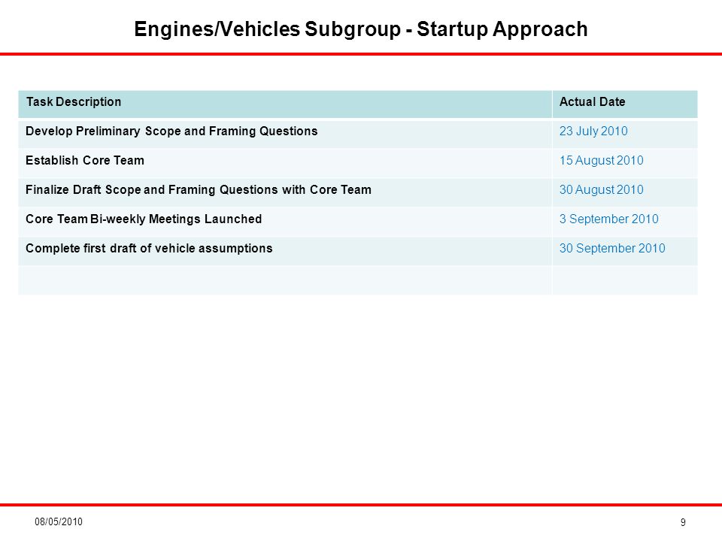Viewport: 722px width, 541px height.
Task: Click Develop Preliminary Scope and Framing Questions
Action: pyautogui.click(x=171, y=131)
